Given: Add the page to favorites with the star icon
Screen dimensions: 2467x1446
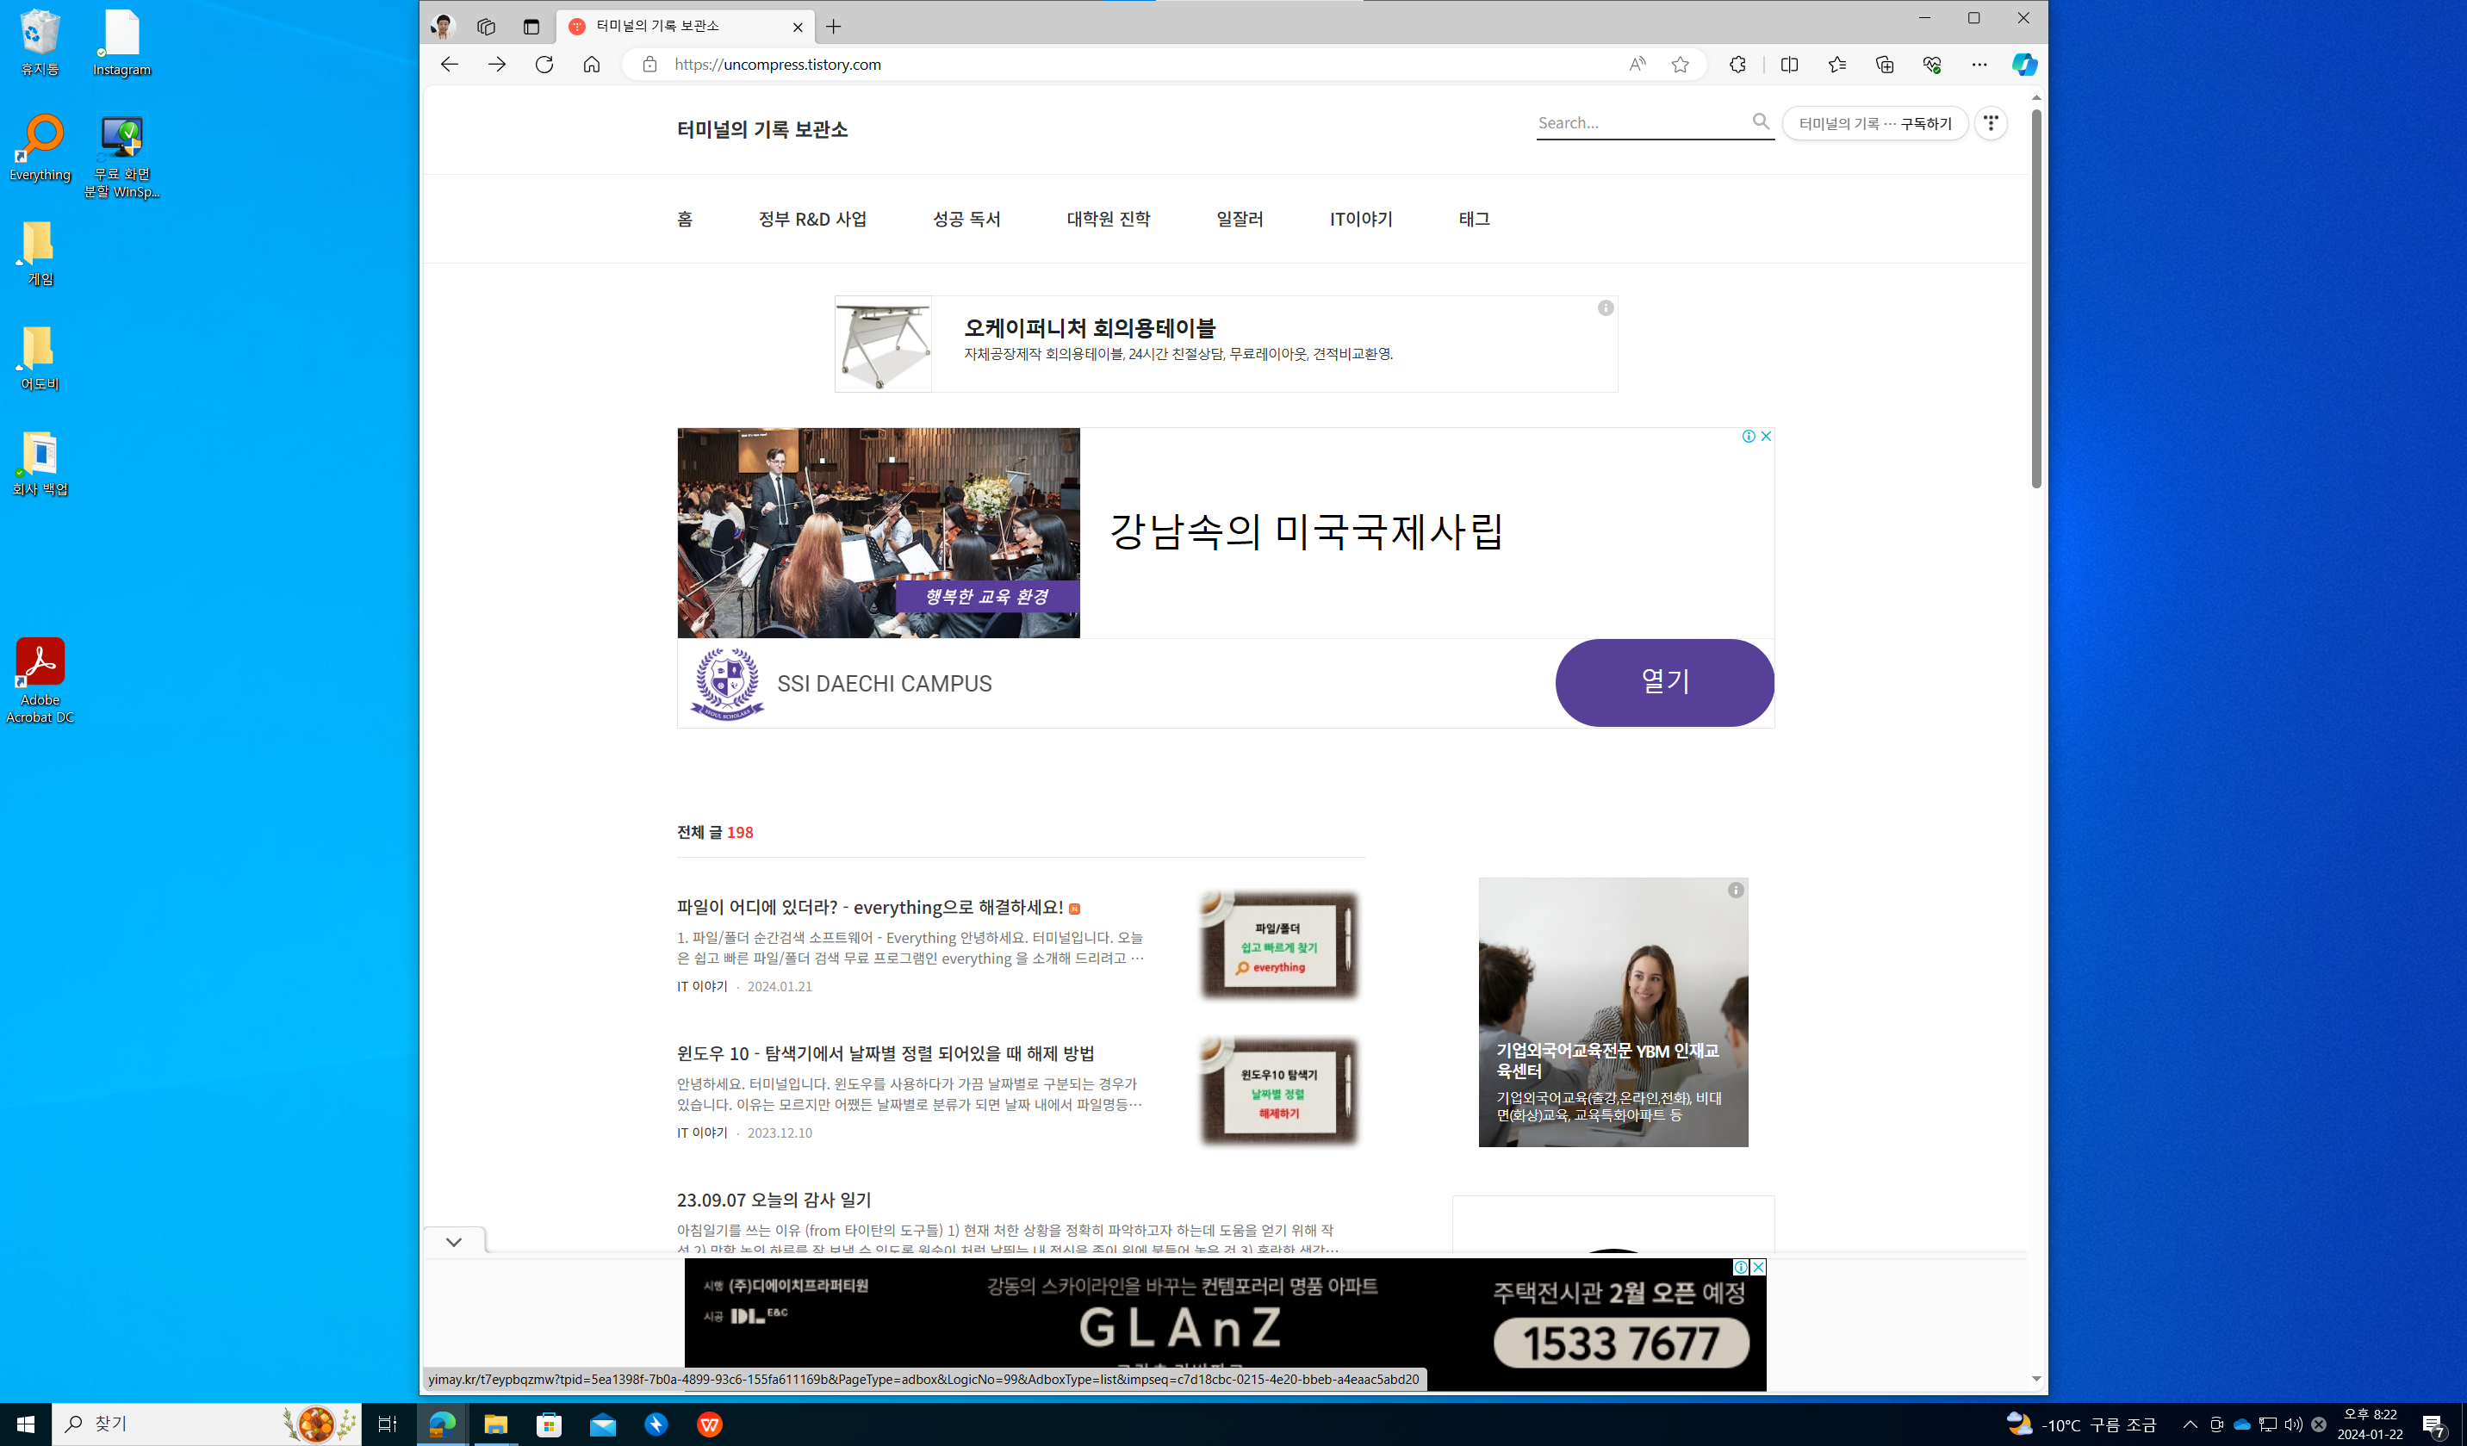Looking at the screenshot, I should pos(1680,65).
